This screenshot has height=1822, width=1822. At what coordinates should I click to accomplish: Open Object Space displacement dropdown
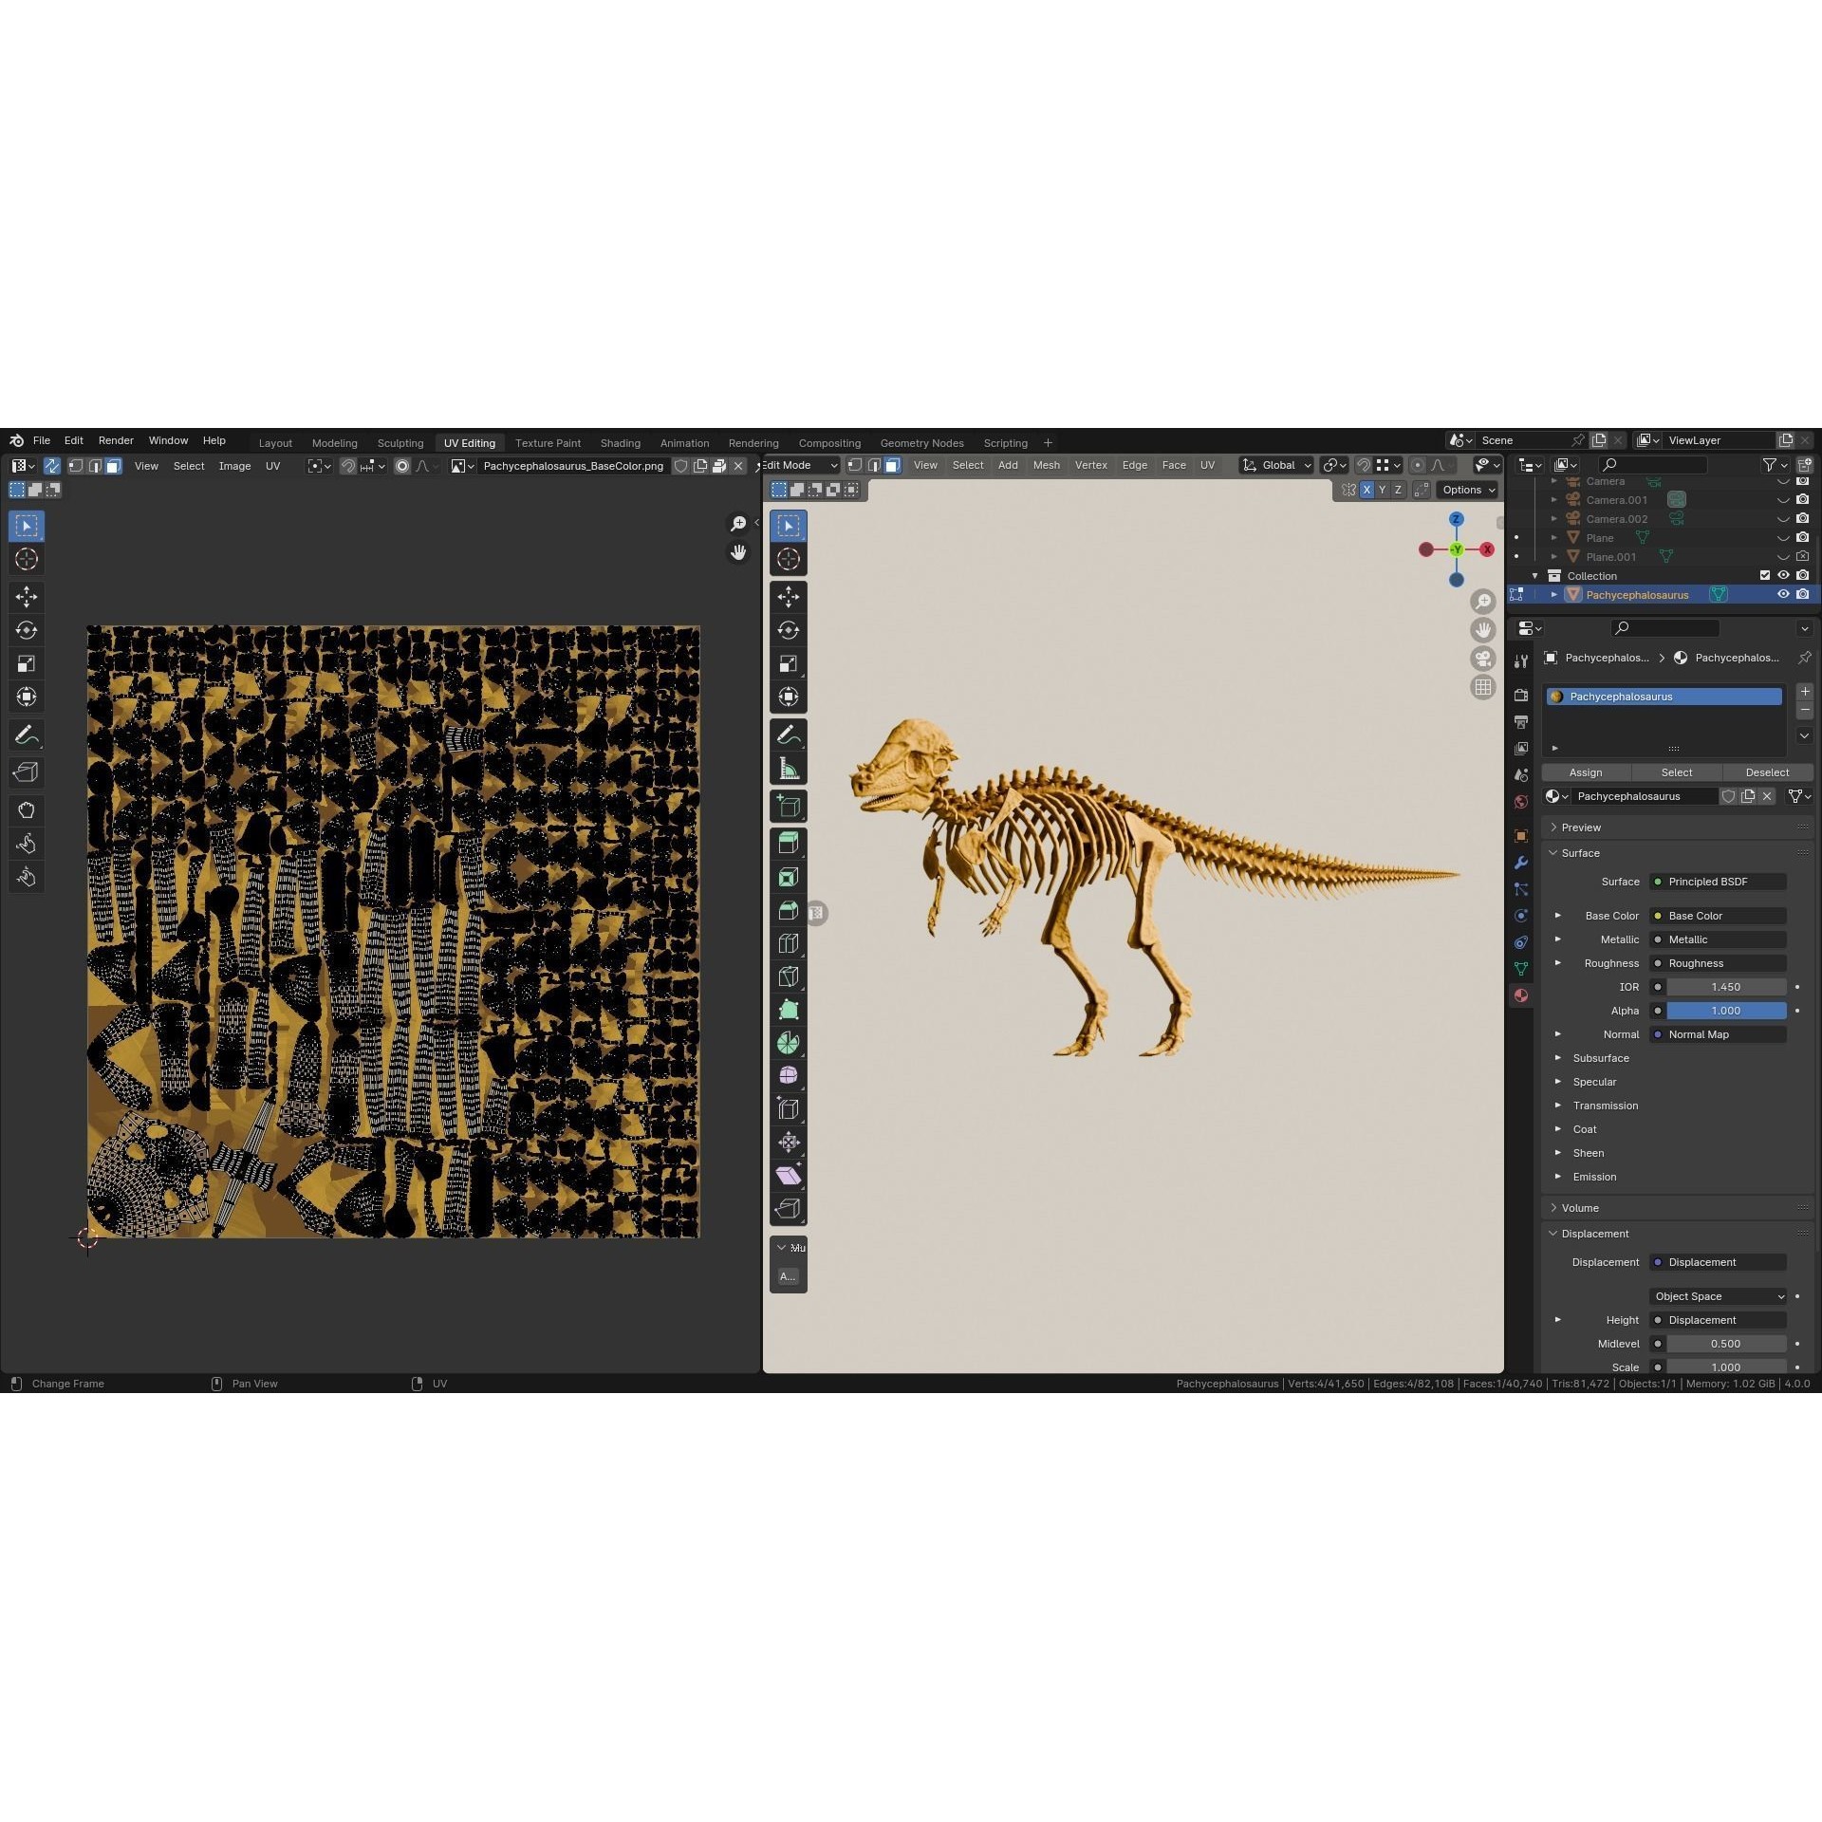coord(1719,1296)
